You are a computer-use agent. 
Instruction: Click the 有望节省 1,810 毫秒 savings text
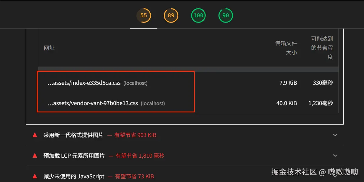tap(140, 156)
